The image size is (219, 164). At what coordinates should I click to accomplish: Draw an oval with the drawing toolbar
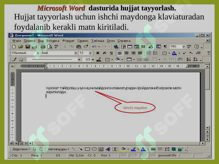point(94,149)
